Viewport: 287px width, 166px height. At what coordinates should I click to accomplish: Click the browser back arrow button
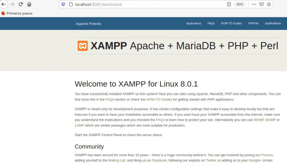(x=3, y=4)
